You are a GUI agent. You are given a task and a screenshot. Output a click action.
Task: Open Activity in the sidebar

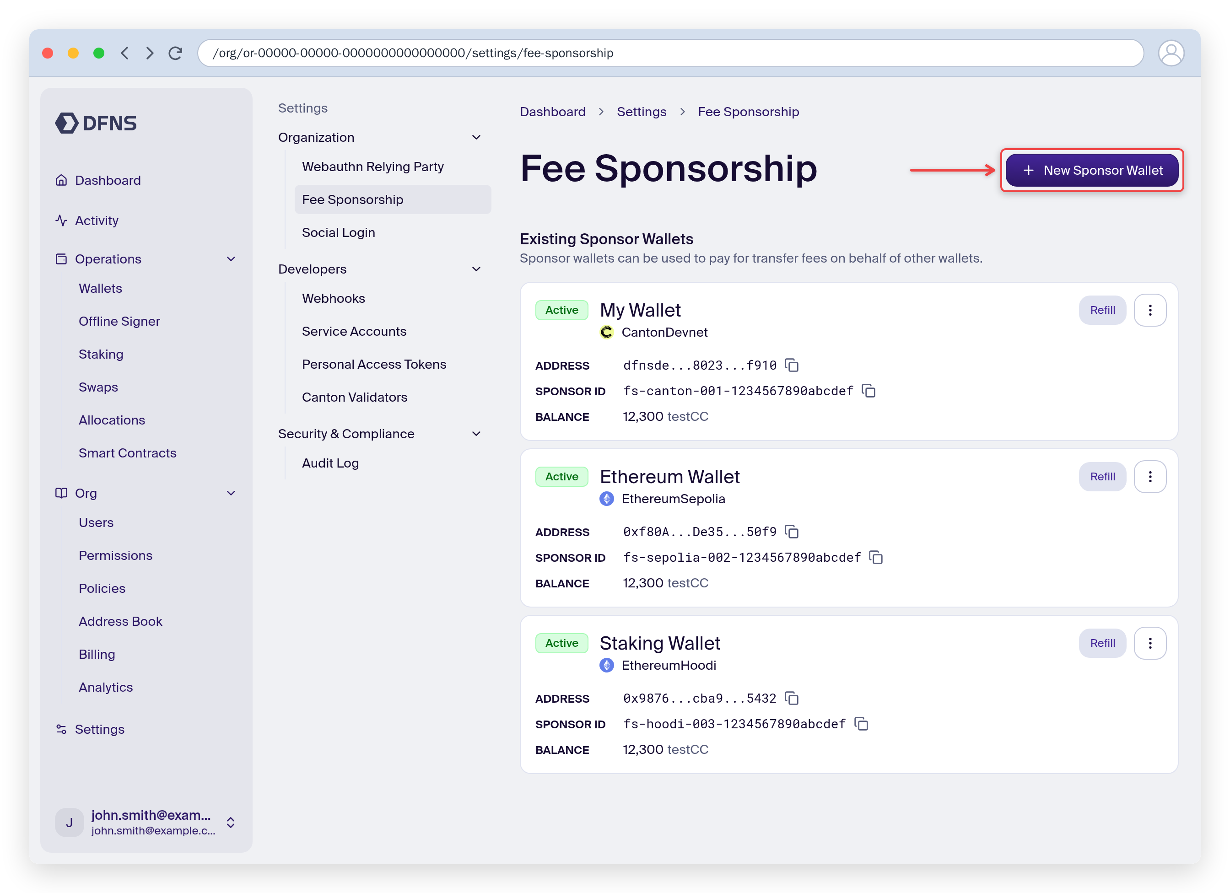87,220
